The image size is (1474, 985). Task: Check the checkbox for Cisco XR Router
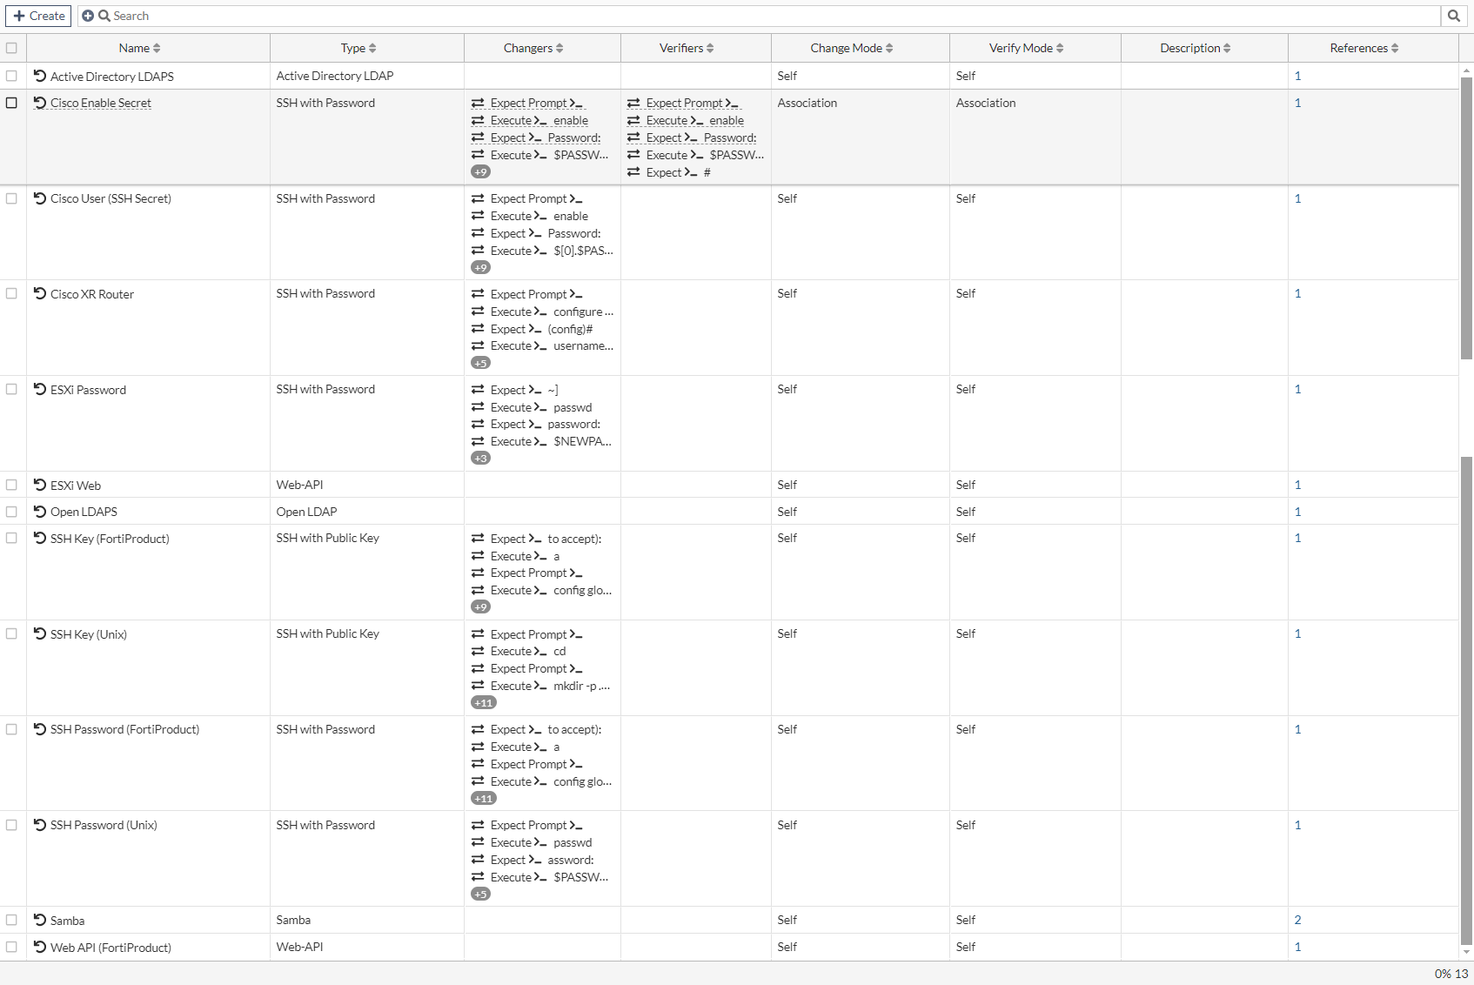pyautogui.click(x=11, y=294)
